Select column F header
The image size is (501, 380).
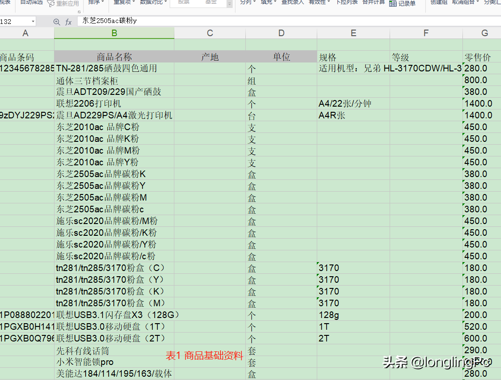click(x=426, y=33)
